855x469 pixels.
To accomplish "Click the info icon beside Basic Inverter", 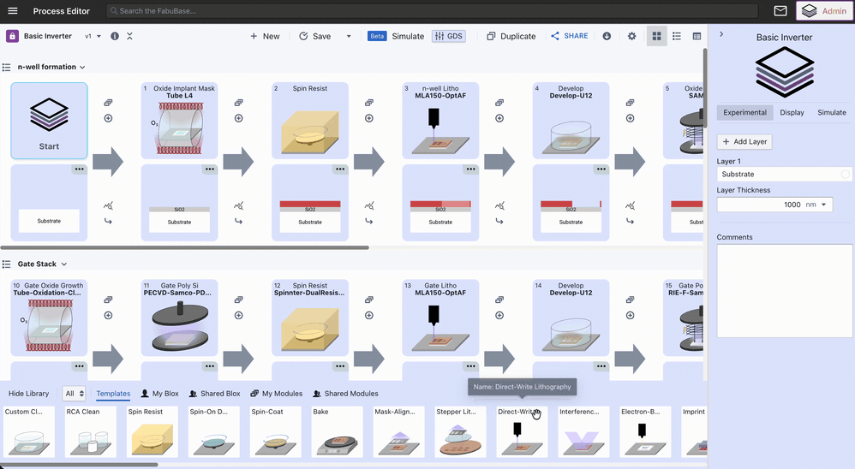I will click(x=115, y=36).
